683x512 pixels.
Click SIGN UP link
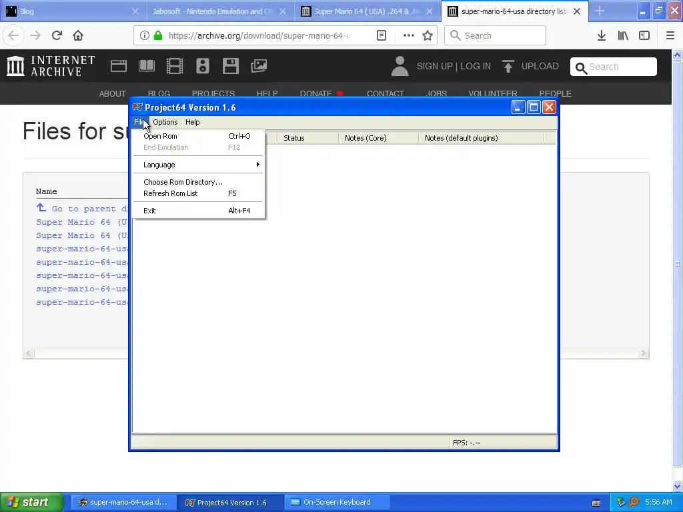tap(435, 66)
